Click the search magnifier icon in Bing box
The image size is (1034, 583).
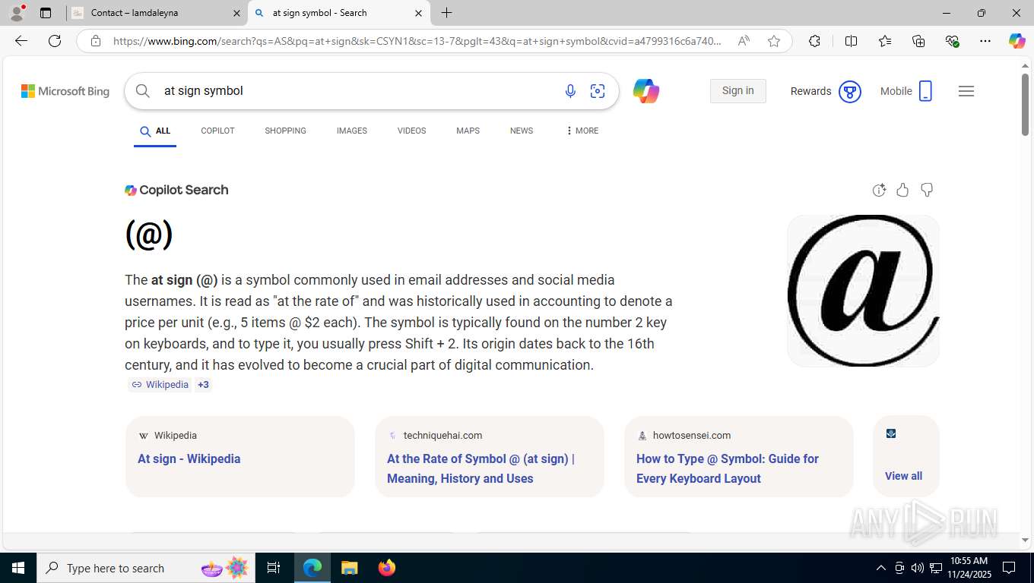point(143,91)
